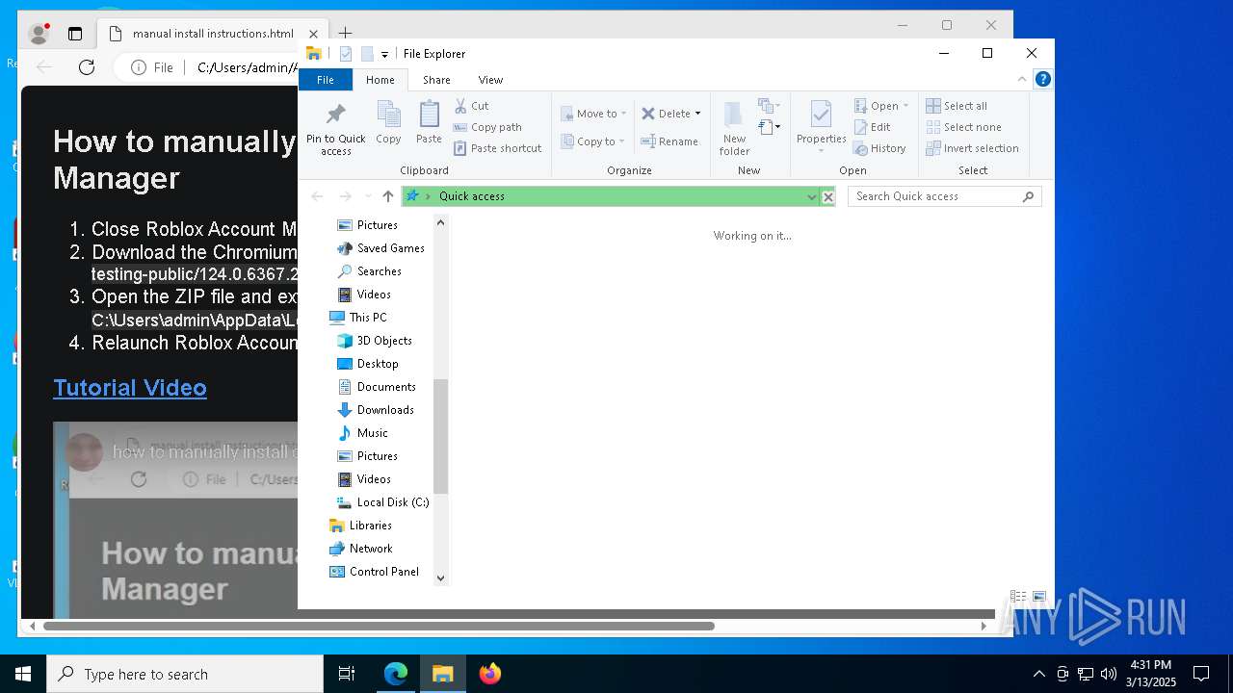Open the Move to dropdown
The width and height of the screenshot is (1233, 693).
tap(593, 114)
